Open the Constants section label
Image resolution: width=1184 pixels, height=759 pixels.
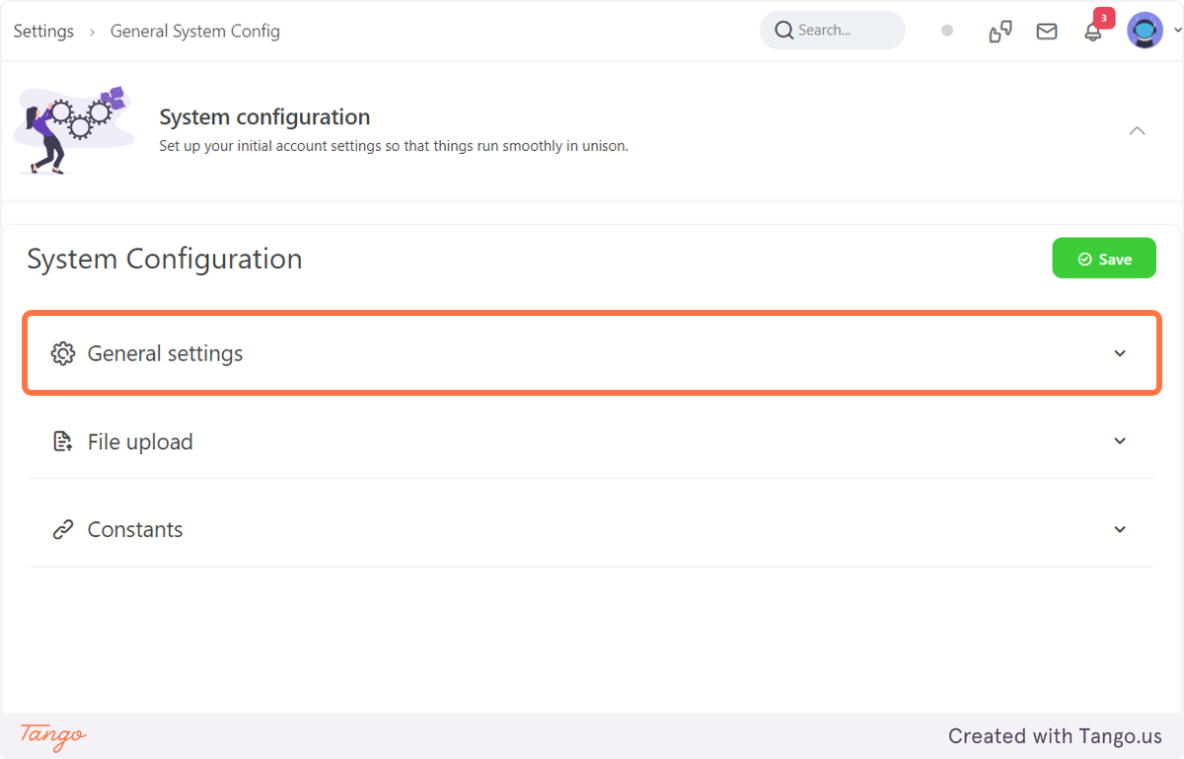coord(135,530)
